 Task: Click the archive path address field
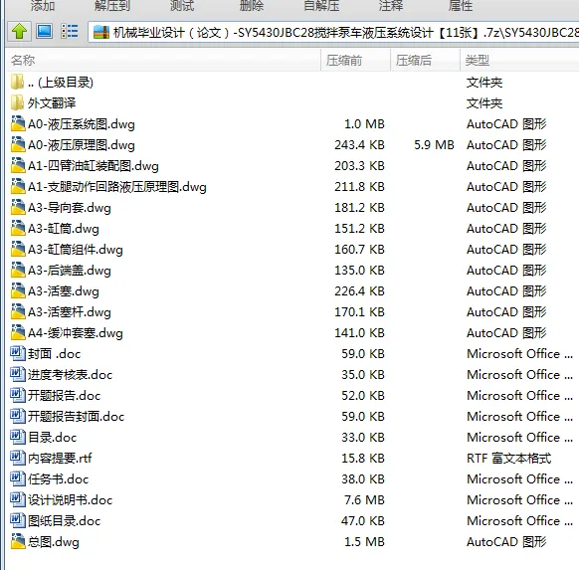coord(333,33)
